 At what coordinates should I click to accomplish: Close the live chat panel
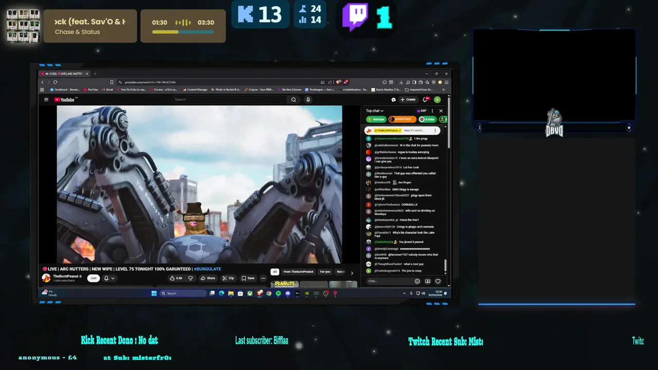click(441, 110)
